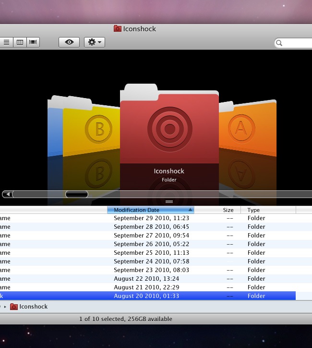Click highlighted row August 20 2010, 01:33
The width and height of the screenshot is (312, 348).
coord(148,296)
